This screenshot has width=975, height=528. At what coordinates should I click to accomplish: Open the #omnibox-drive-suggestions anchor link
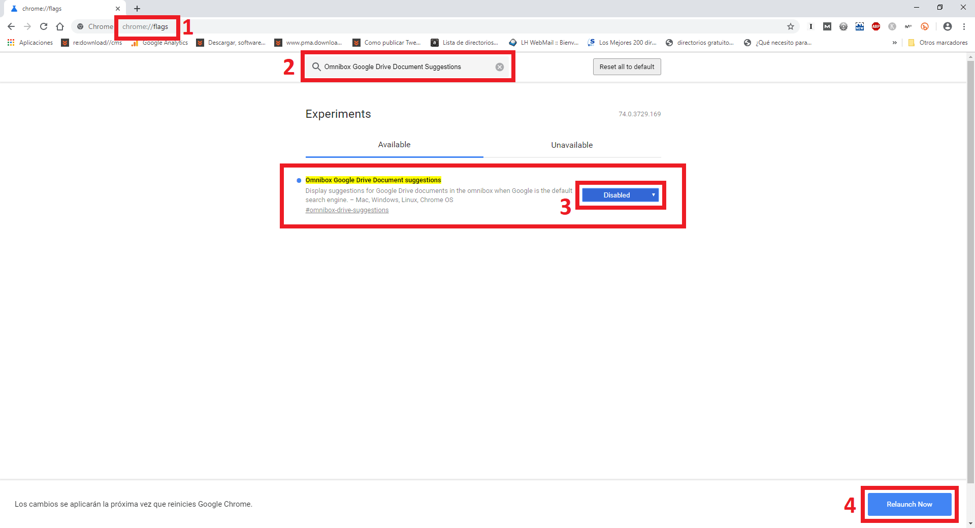(x=347, y=210)
